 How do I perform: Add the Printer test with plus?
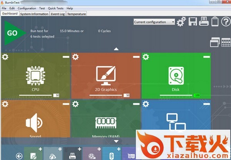pos(80,149)
